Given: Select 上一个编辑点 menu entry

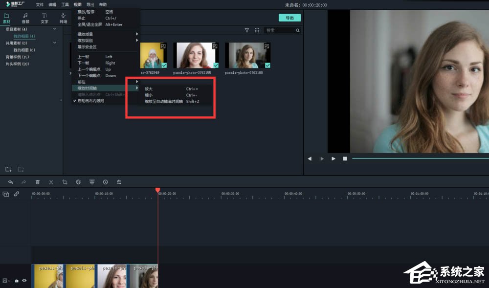Looking at the screenshot, I should [x=106, y=69].
